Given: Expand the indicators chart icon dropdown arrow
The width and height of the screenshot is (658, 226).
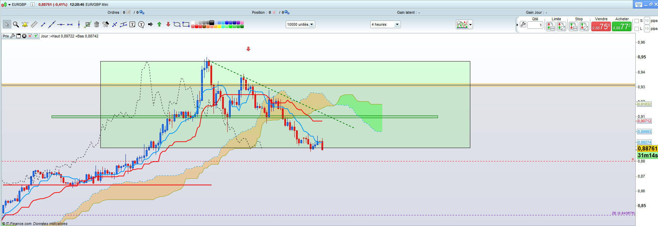Looking at the screenshot, I should tap(470, 24).
